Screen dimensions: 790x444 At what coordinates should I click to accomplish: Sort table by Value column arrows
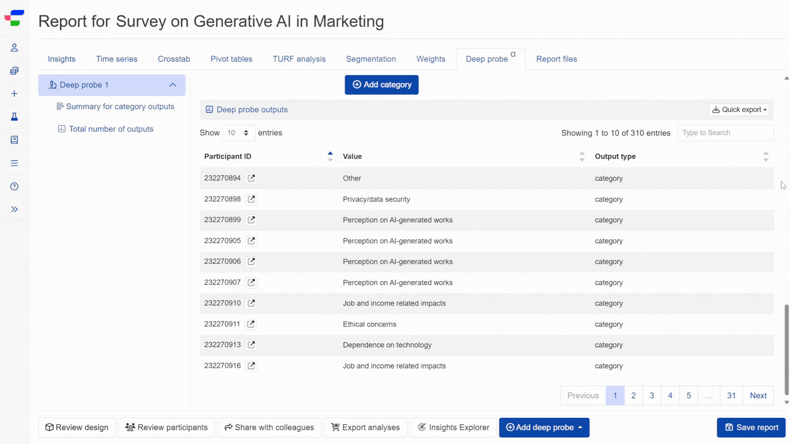point(582,157)
